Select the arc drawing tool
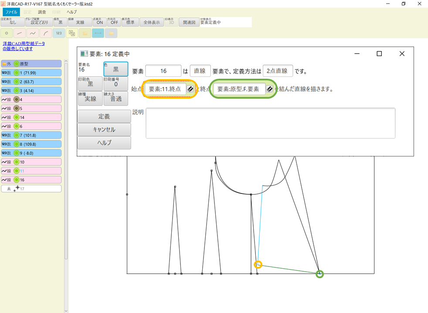The image size is (428, 313). pyautogui.click(x=45, y=33)
